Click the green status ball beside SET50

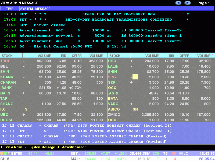click(5, 153)
